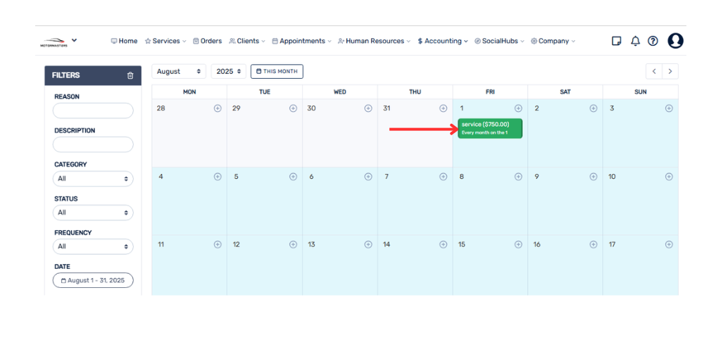Image resolution: width=704 pixels, height=352 pixels.
Task: Go to next month arrow
Action: (670, 71)
